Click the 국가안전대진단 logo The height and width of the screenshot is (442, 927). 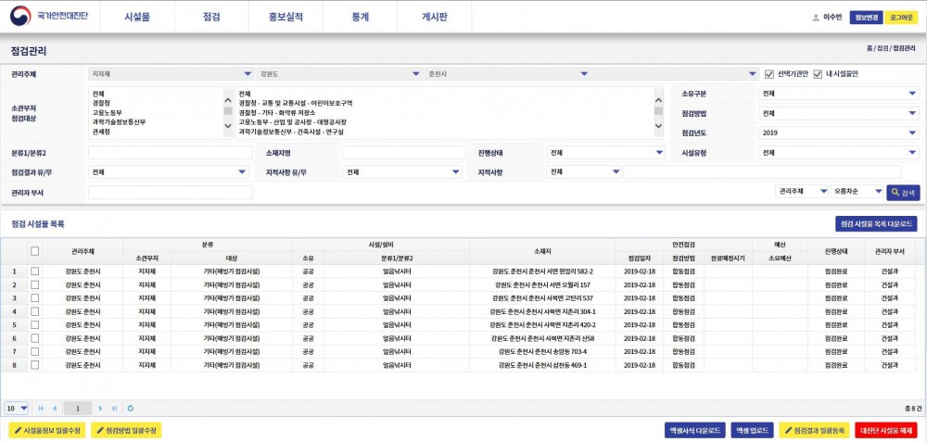click(x=48, y=17)
